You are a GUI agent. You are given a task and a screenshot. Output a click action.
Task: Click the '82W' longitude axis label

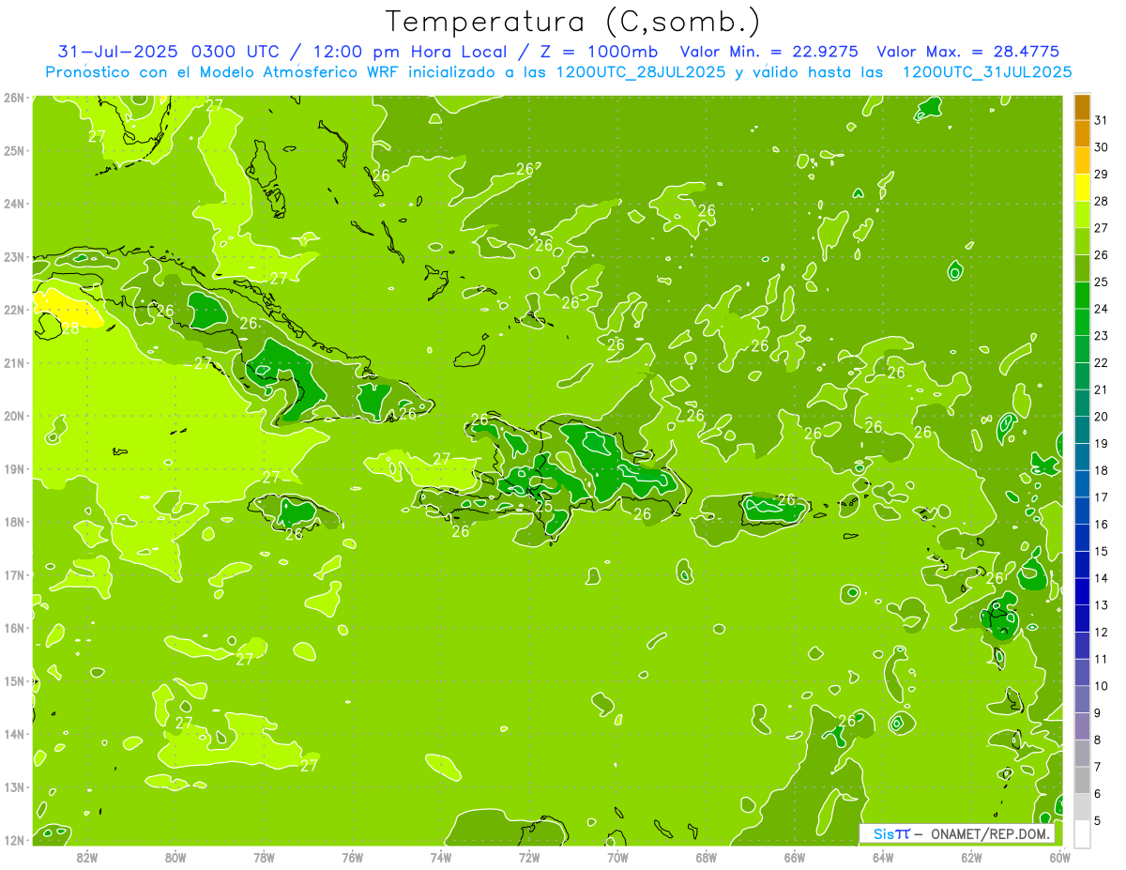(87, 857)
